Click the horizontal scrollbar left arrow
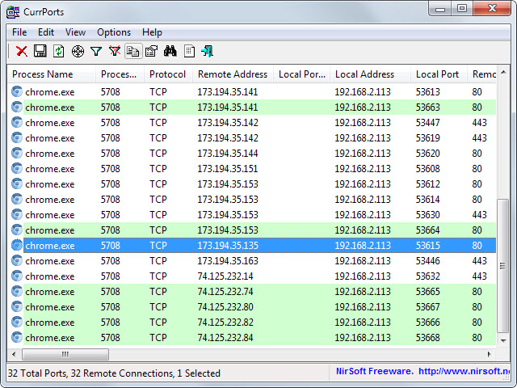 click(x=14, y=354)
